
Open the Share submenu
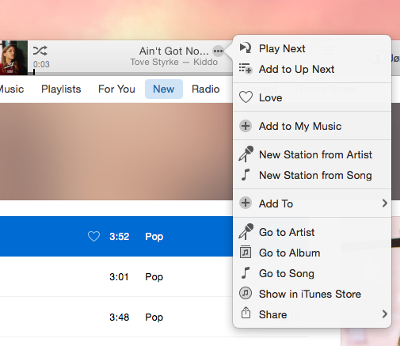(311, 314)
